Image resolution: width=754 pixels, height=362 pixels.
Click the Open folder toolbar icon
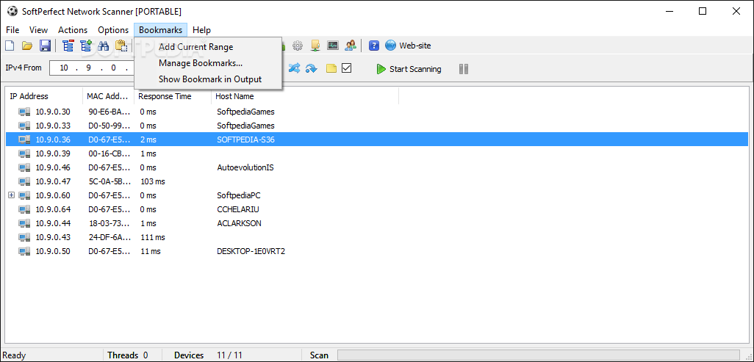click(27, 46)
